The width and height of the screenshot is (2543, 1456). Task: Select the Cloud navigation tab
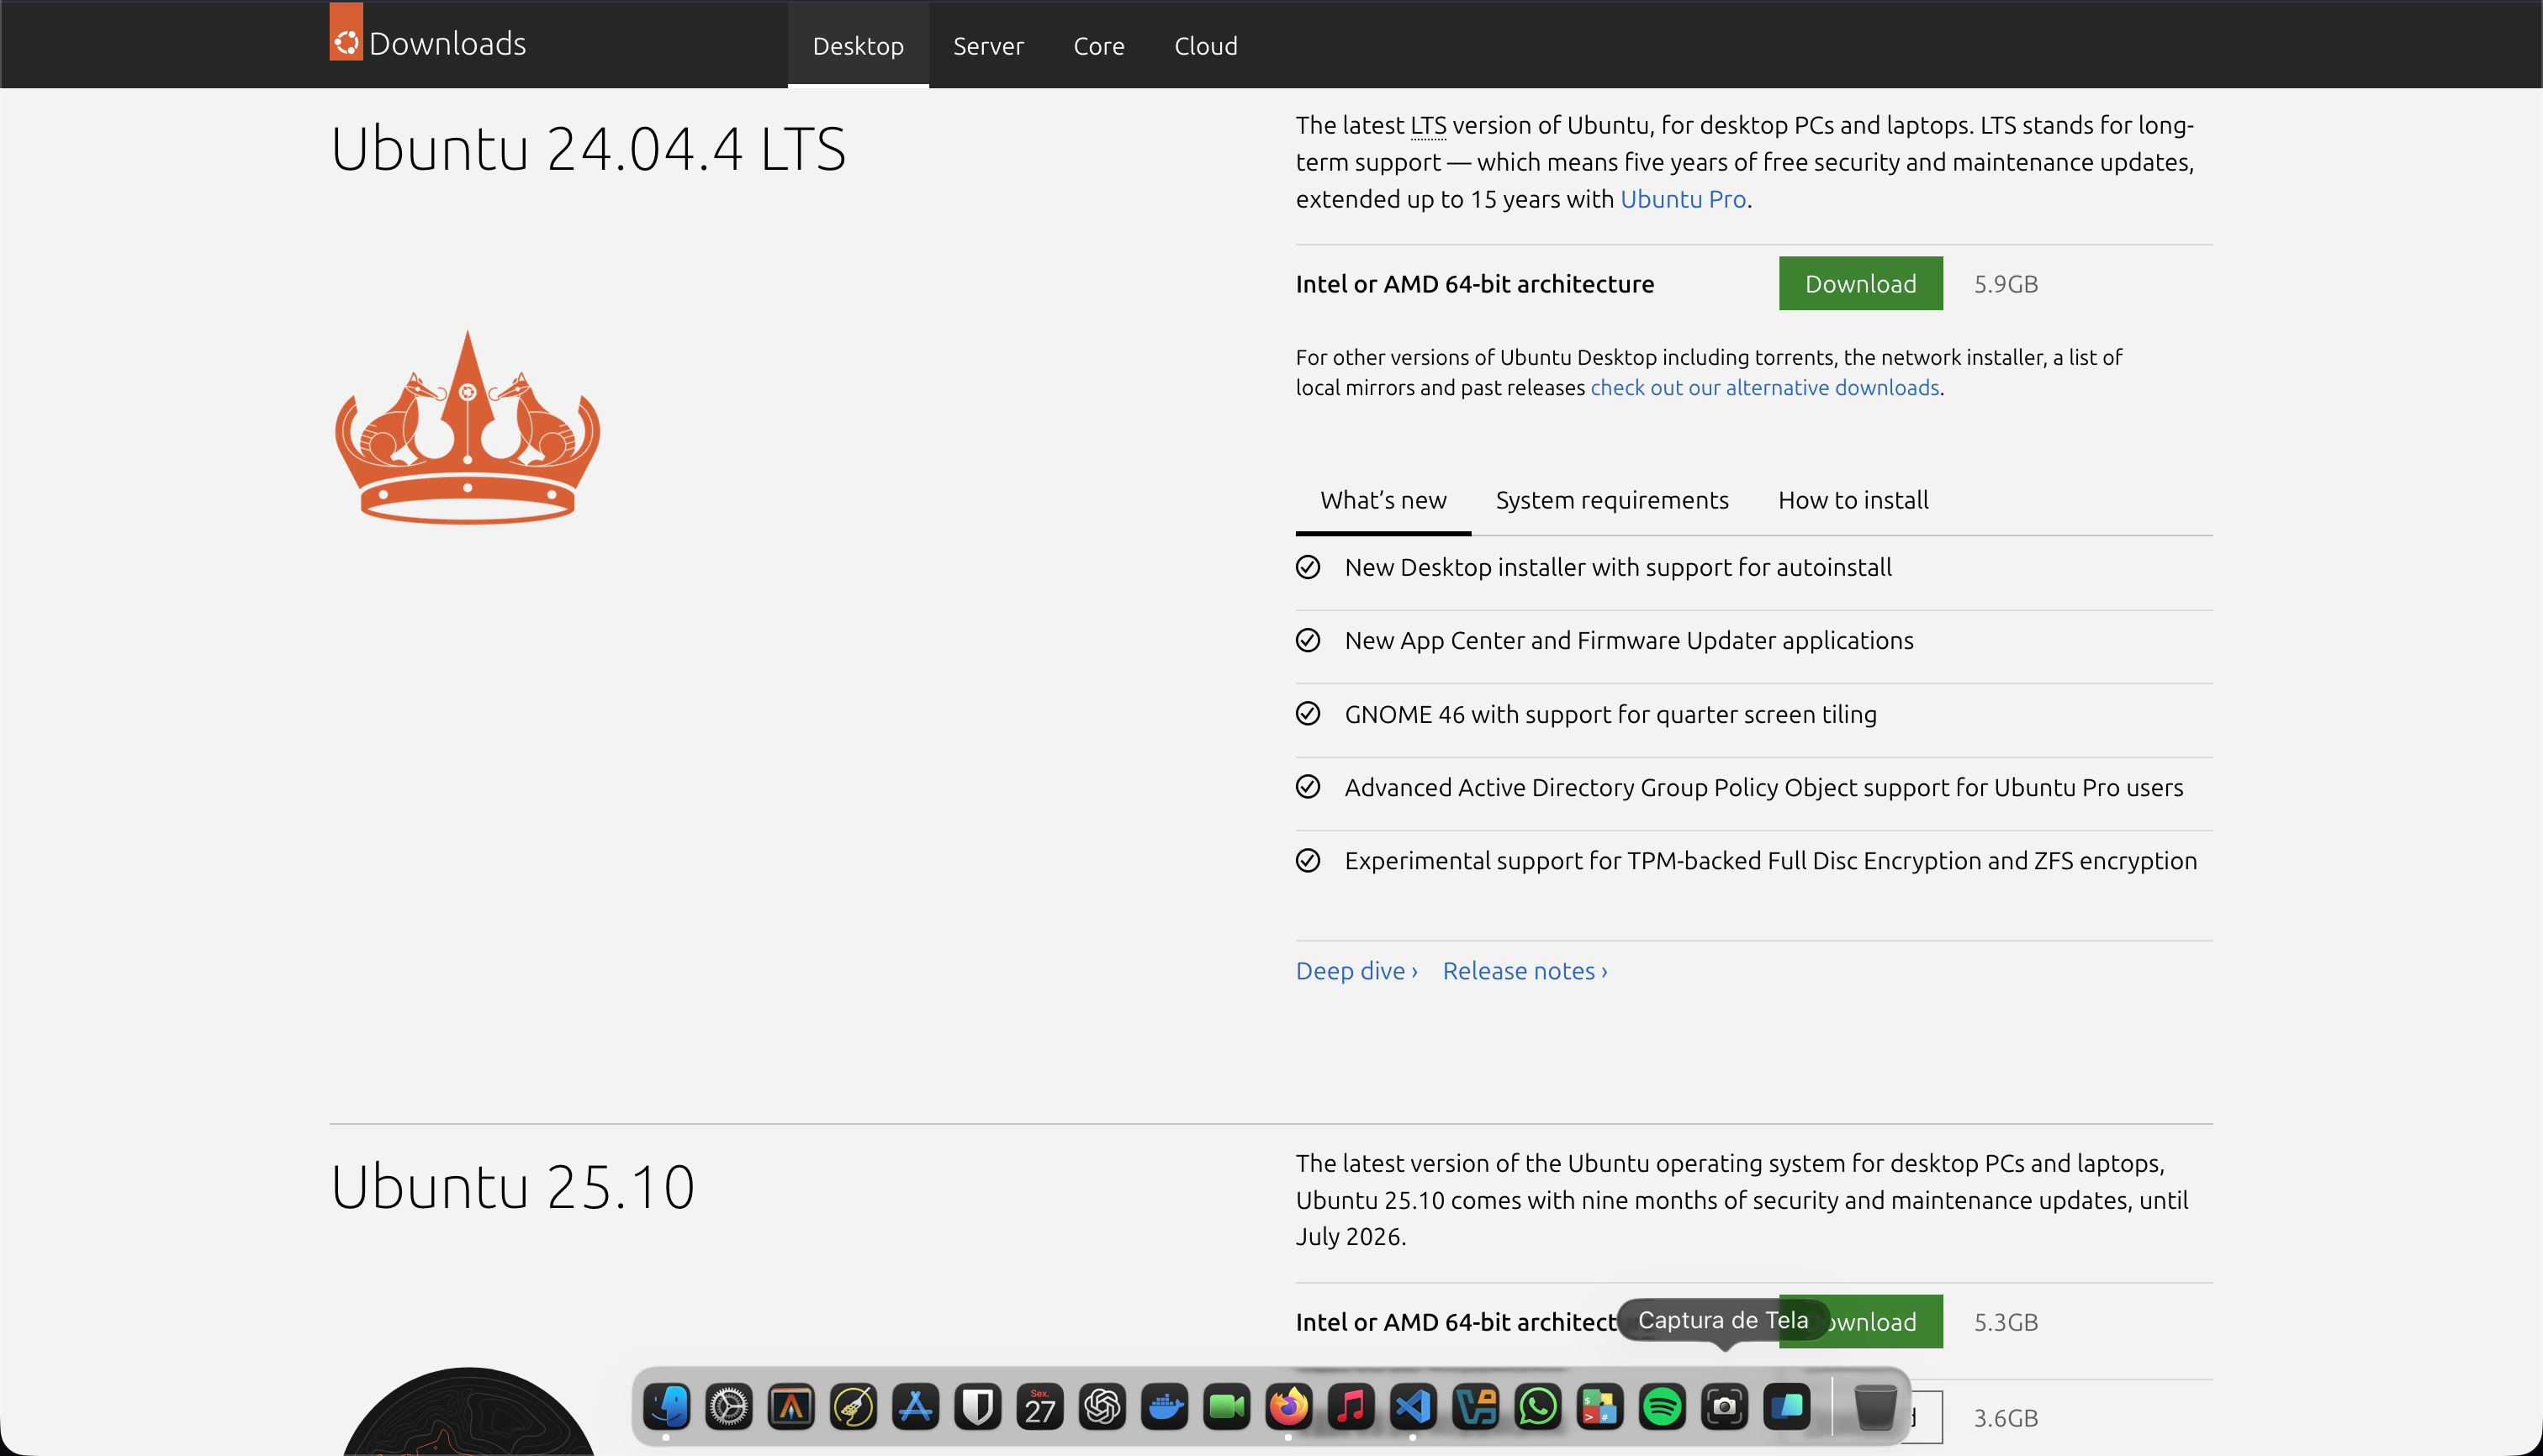[1205, 46]
